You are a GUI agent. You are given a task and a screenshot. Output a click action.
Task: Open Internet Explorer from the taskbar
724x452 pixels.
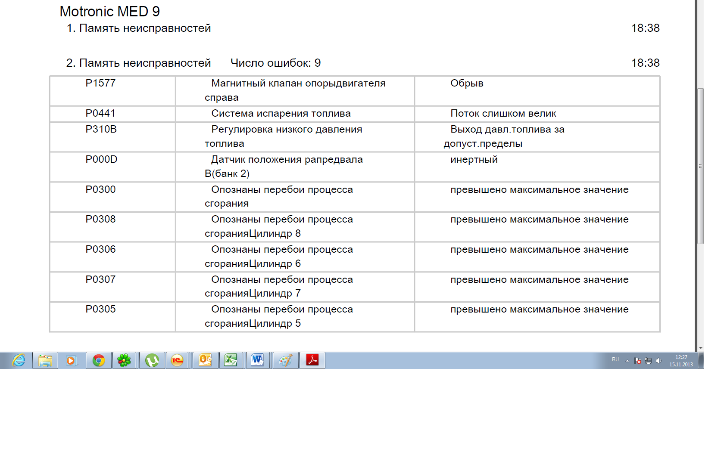pyautogui.click(x=19, y=360)
